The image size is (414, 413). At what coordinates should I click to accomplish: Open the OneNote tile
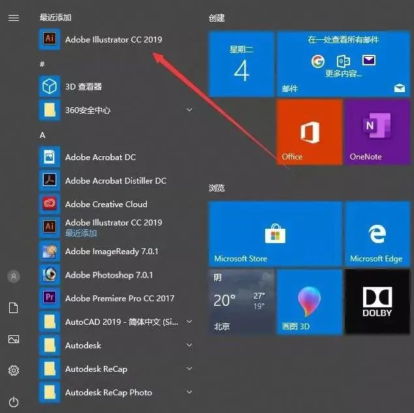coord(377,132)
